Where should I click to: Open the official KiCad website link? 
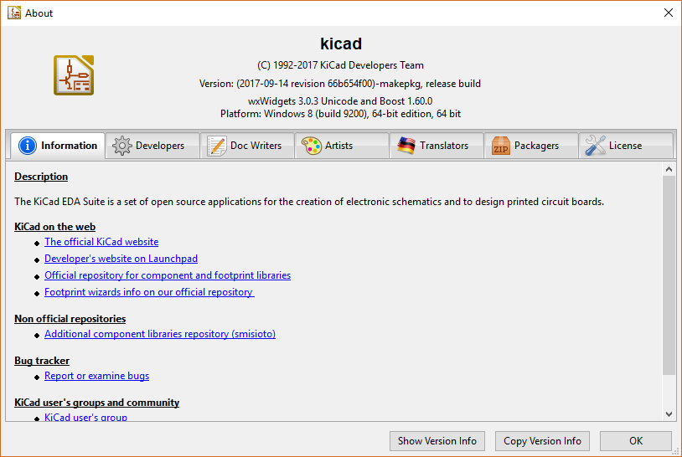(101, 242)
